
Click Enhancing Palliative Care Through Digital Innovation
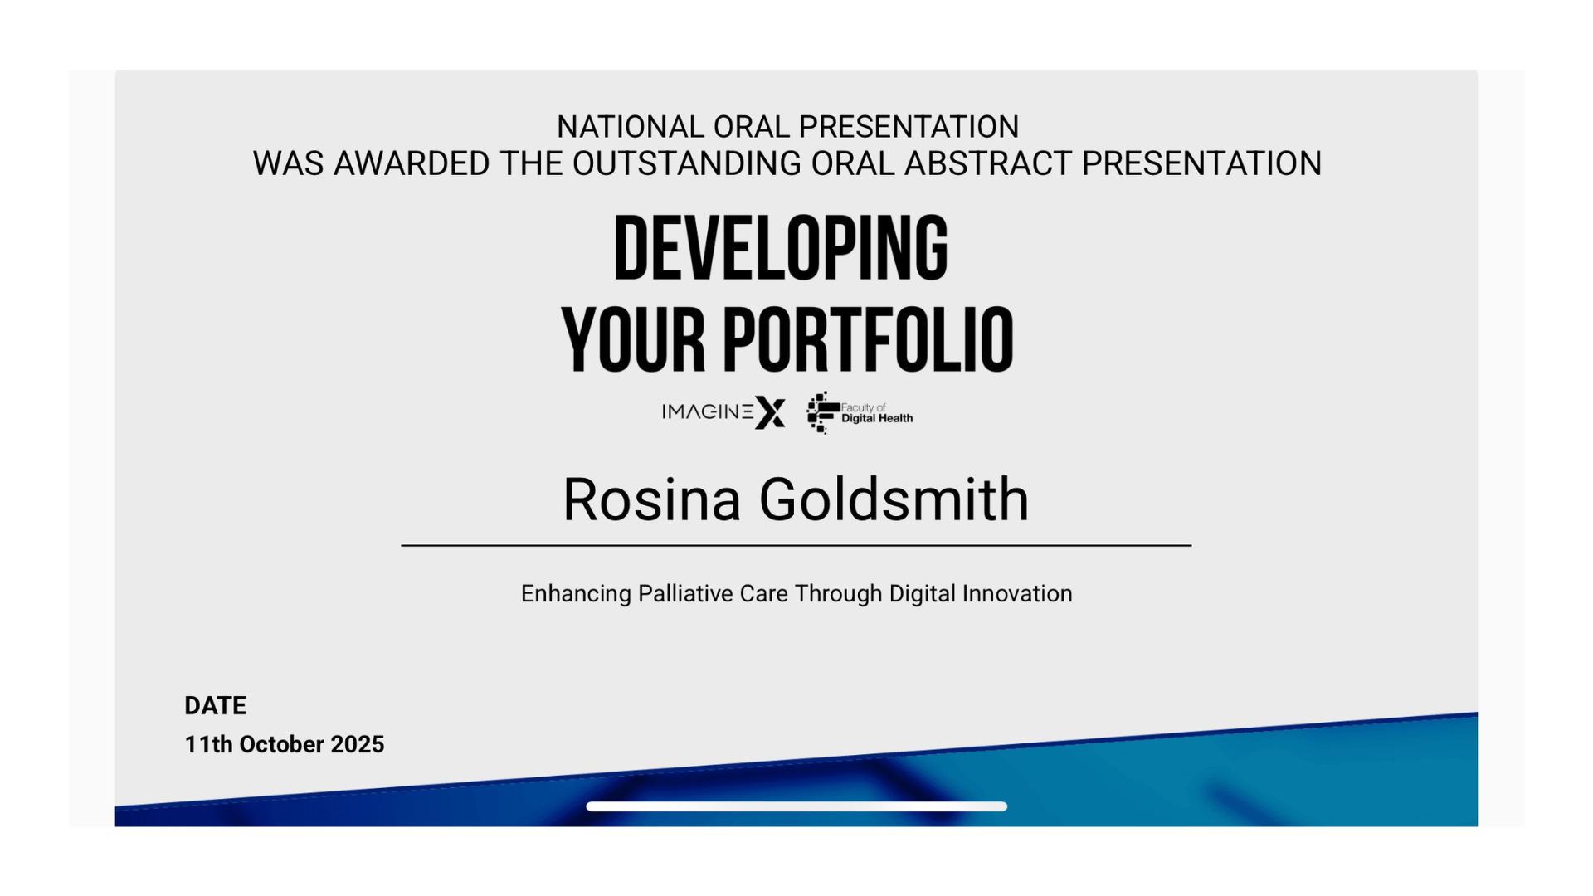click(796, 594)
